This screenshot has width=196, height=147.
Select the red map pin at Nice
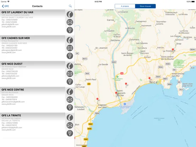click(x=149, y=78)
